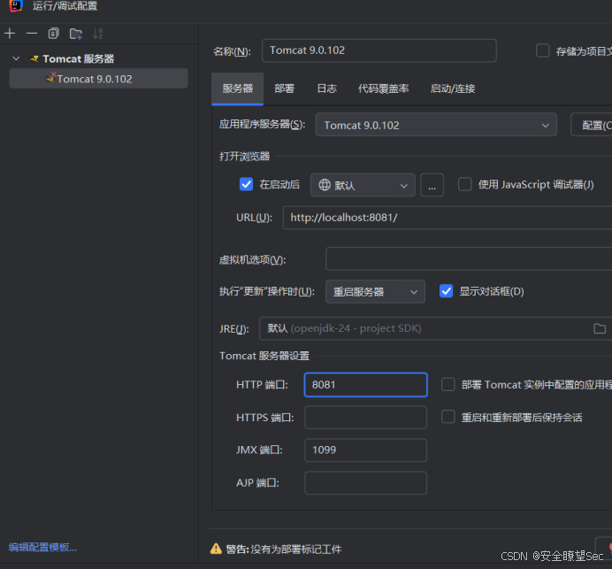Open the 重启服务器 update action dropdown
Viewport: 612px width, 569px height.
[x=375, y=291]
